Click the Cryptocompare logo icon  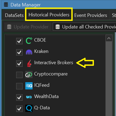click(29, 75)
